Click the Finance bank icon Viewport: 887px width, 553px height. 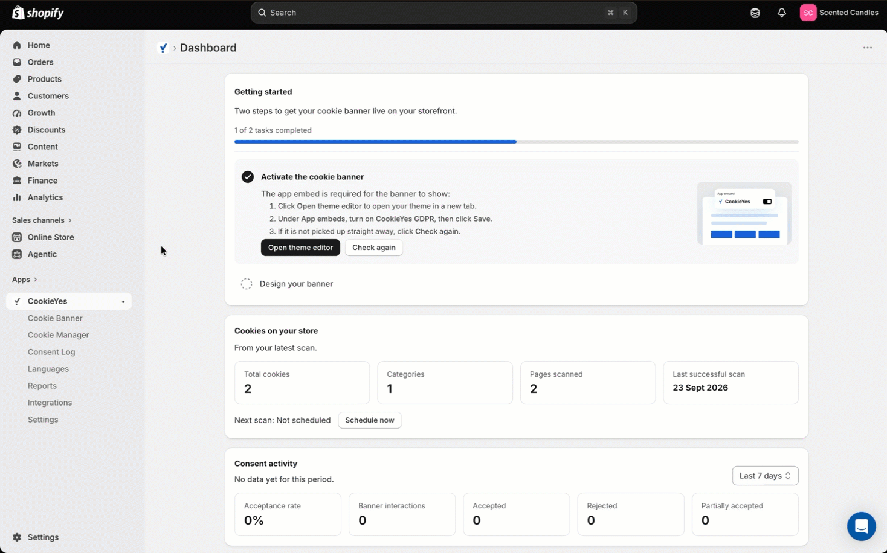click(17, 181)
